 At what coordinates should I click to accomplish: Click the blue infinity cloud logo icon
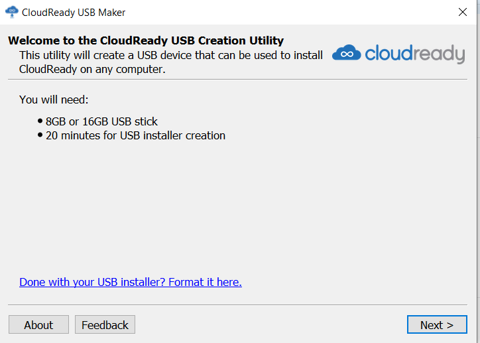347,52
